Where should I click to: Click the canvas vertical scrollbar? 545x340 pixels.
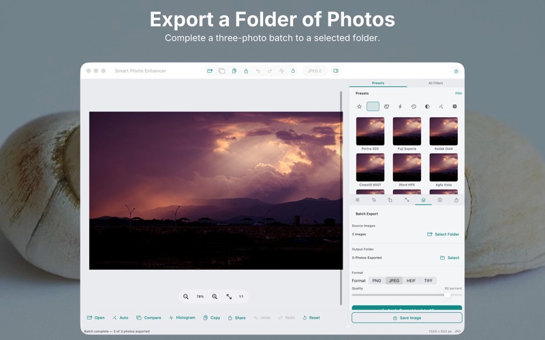coord(341,198)
